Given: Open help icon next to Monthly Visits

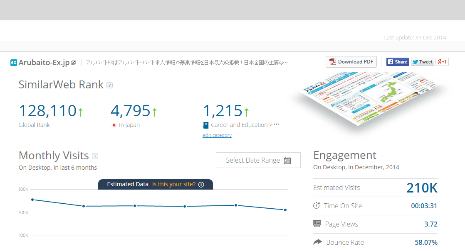Looking at the screenshot, I should (95, 156).
